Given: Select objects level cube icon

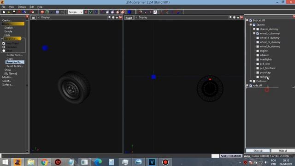Looking at the screenshot, I should pos(123,12).
